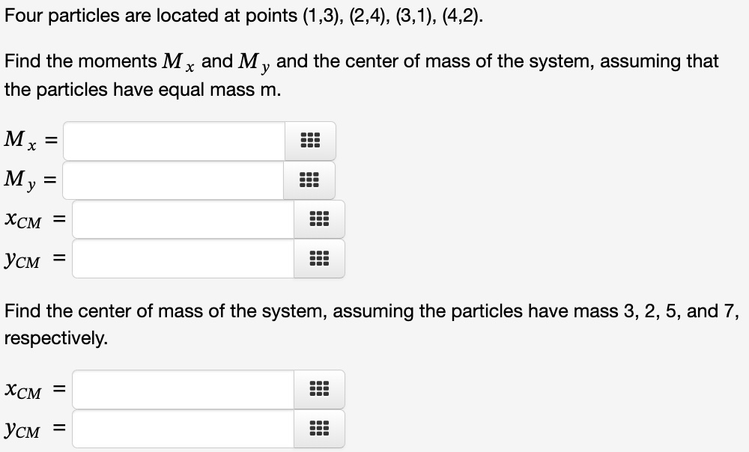Image resolution: width=749 pixels, height=452 pixels.
Task: Click the yCM box for unequal masses
Action: [x=180, y=428]
